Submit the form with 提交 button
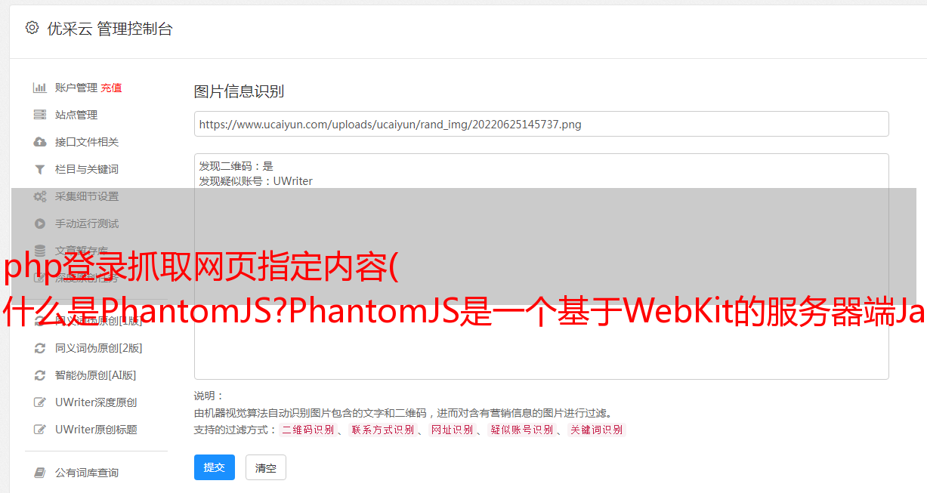 [215, 467]
